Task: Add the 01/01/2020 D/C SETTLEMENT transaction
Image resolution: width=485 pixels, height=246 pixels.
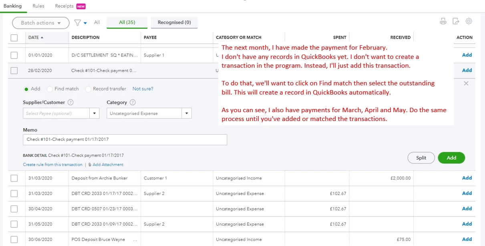Action: [x=467, y=55]
